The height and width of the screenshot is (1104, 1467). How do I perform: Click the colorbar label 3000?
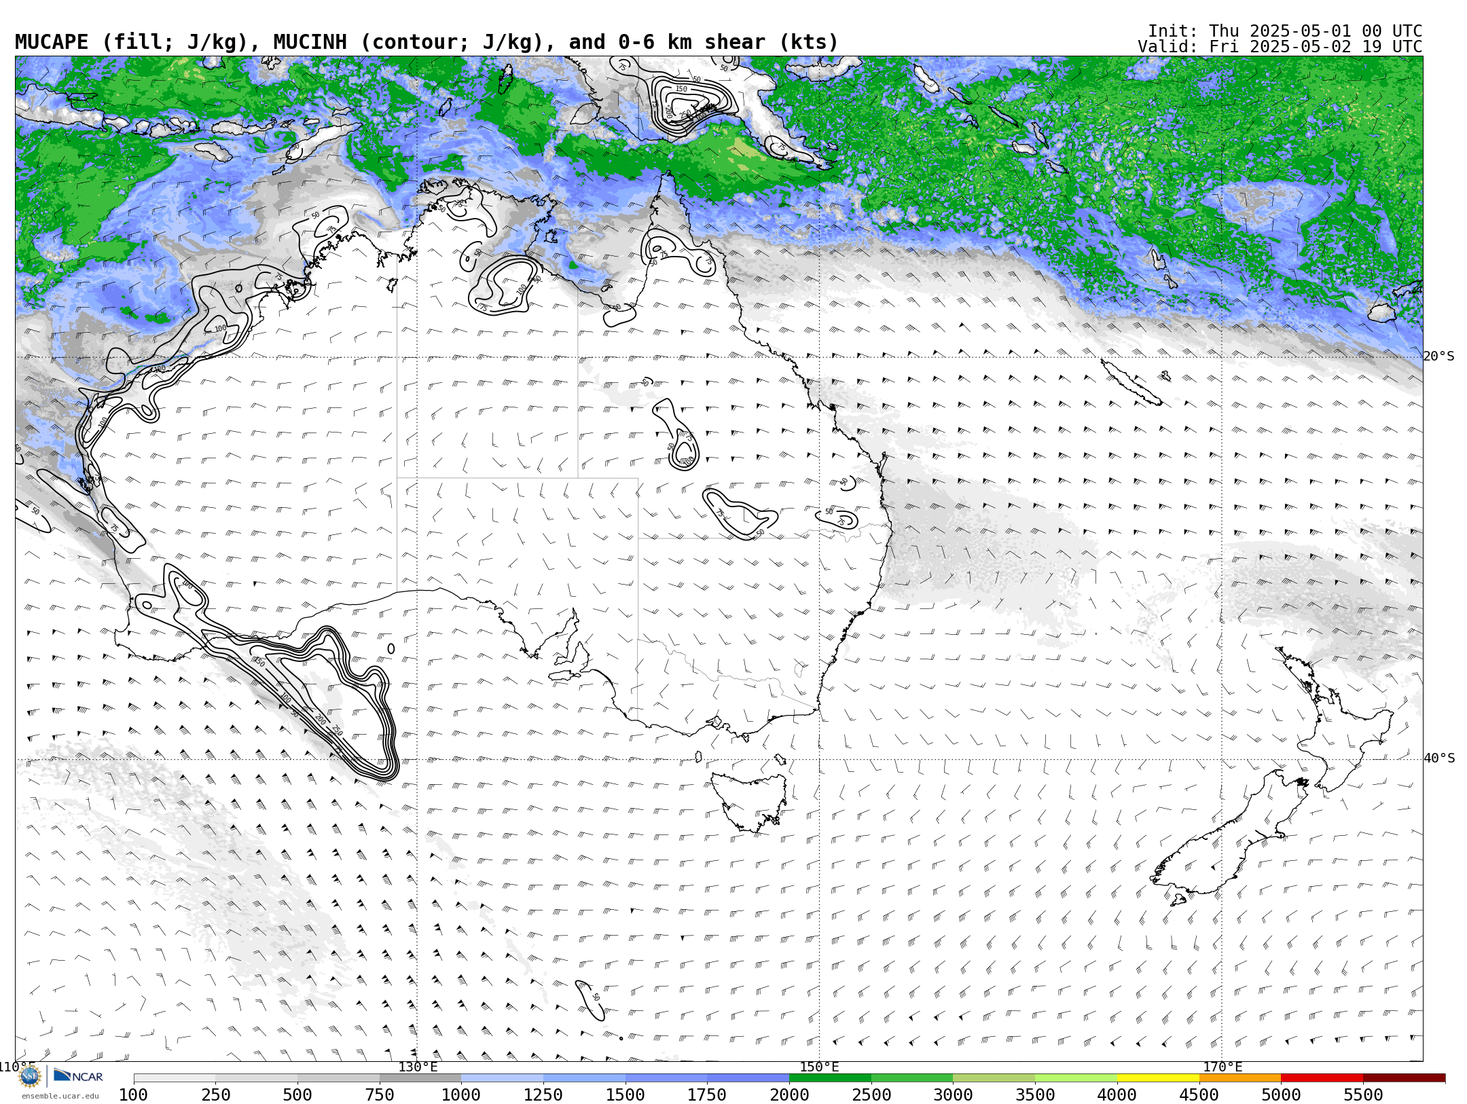953,1094
